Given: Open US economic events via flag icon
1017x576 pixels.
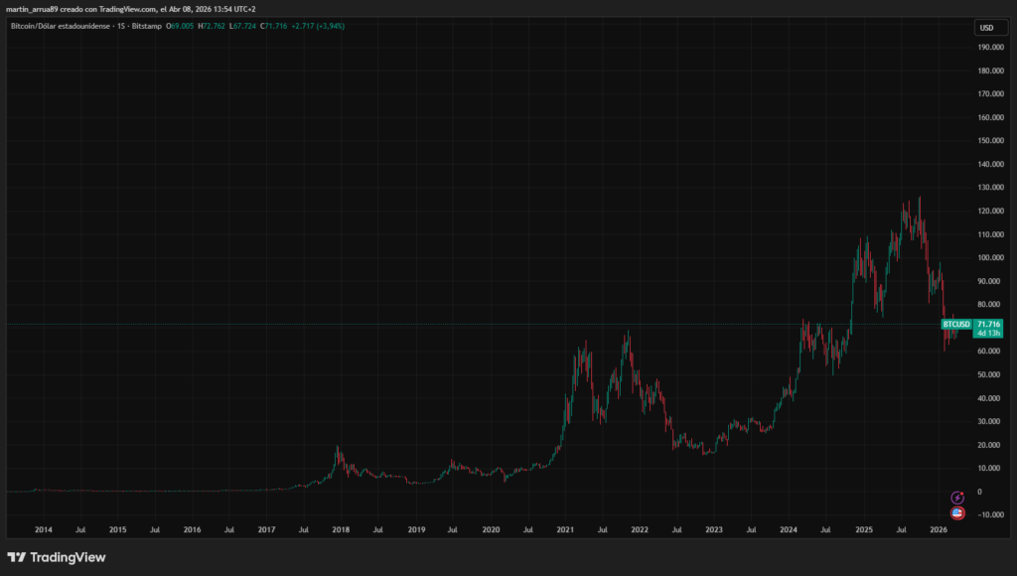Looking at the screenshot, I should (955, 512).
